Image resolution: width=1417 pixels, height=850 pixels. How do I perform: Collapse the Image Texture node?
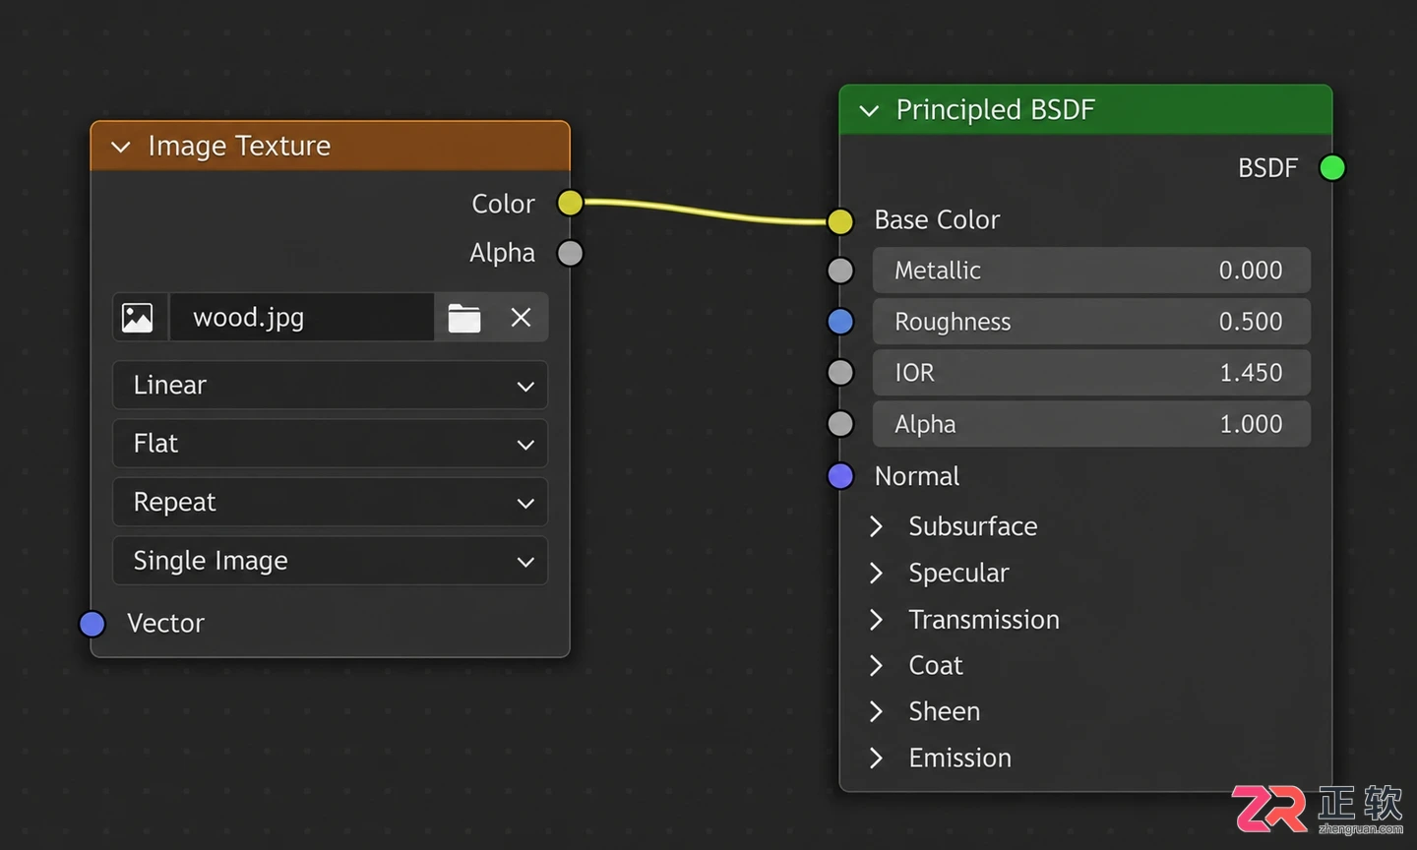(x=121, y=148)
